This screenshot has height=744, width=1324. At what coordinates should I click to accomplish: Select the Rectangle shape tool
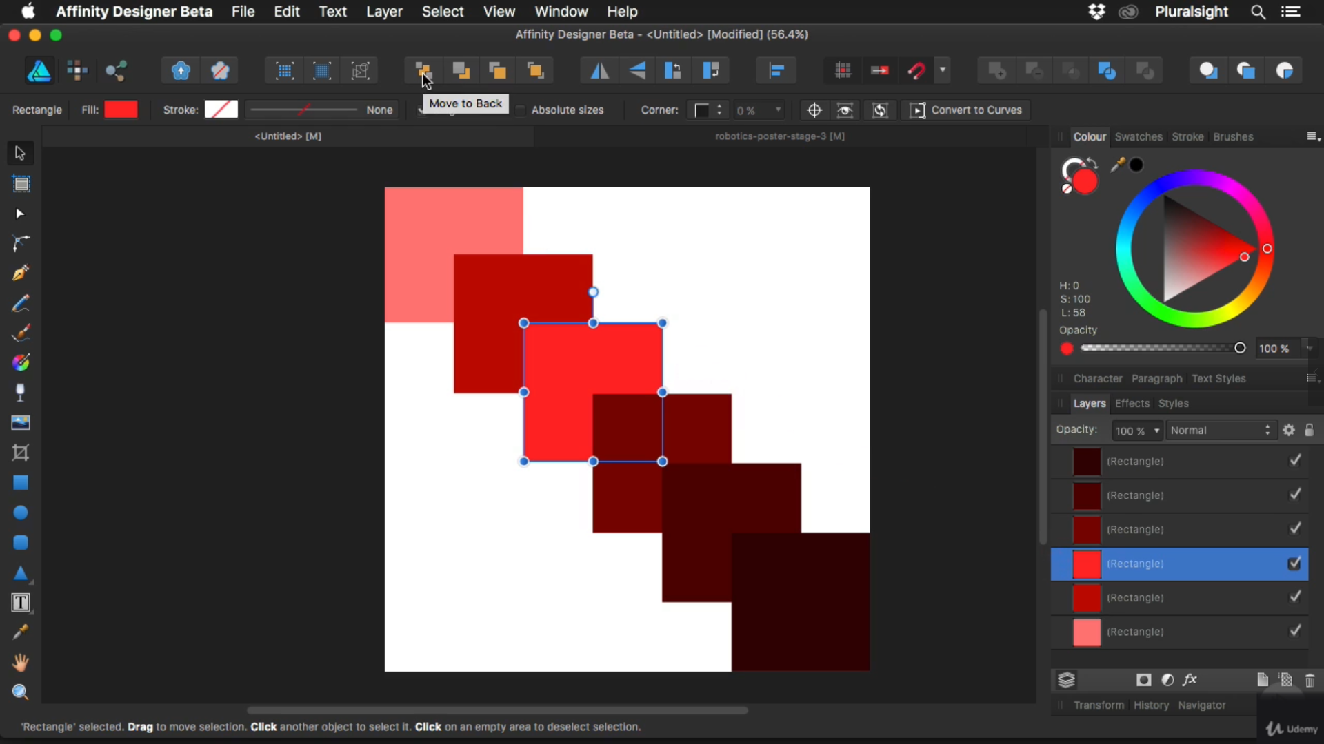tap(21, 483)
